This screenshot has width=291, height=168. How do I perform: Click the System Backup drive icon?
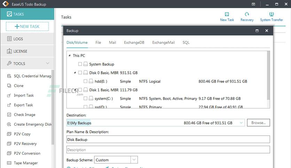pos(85,64)
